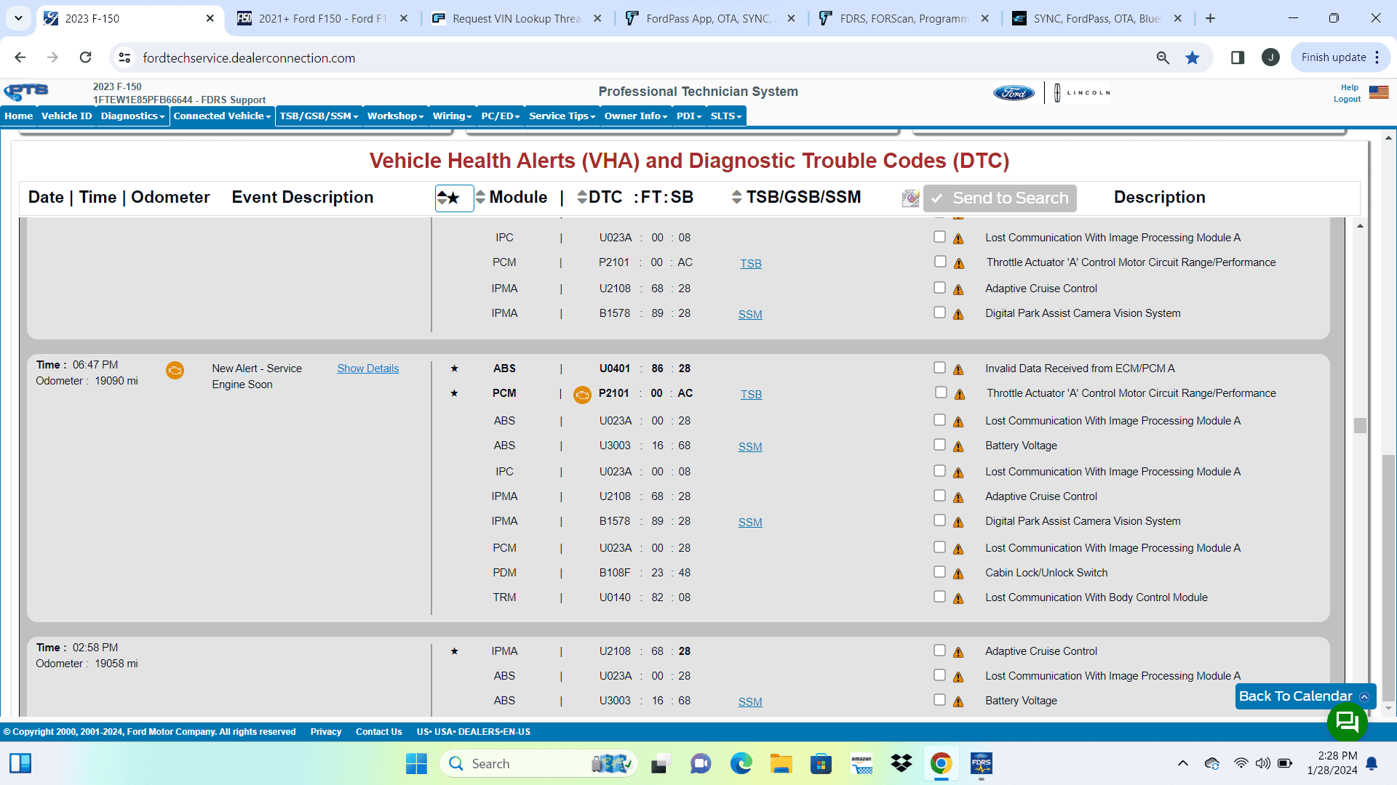Expand the Wiring dropdown menu
Viewport: 1397px width, 785px height.
pyautogui.click(x=452, y=116)
